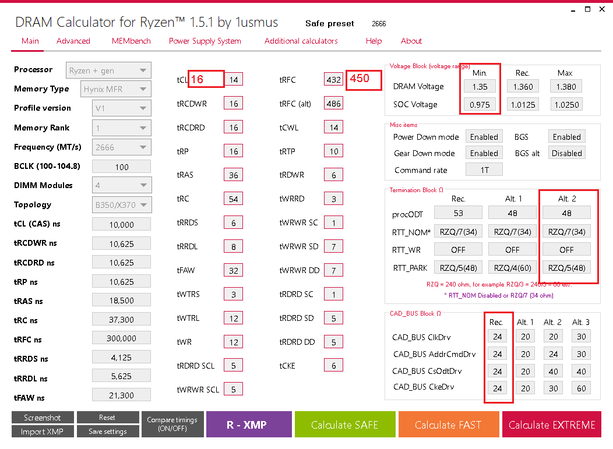Viewport: 613px width, 449px height.
Task: Click recommended CAD_BUS ClkDrv value 24
Action: coord(497,337)
